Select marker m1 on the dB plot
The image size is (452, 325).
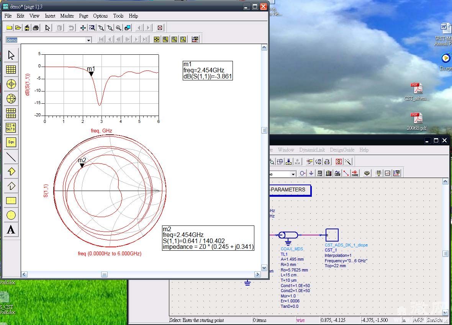[x=91, y=74]
